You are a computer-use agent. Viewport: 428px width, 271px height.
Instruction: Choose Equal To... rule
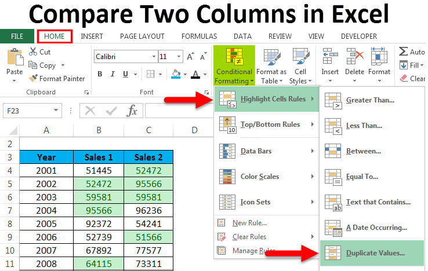click(x=372, y=177)
